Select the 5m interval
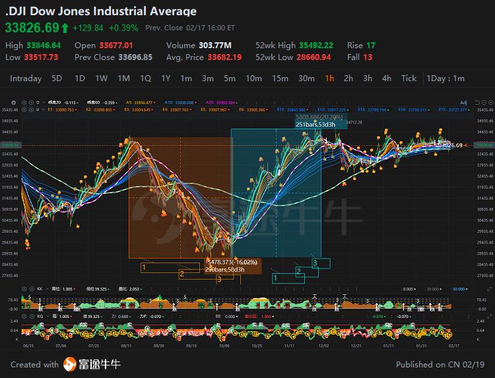 click(x=230, y=79)
